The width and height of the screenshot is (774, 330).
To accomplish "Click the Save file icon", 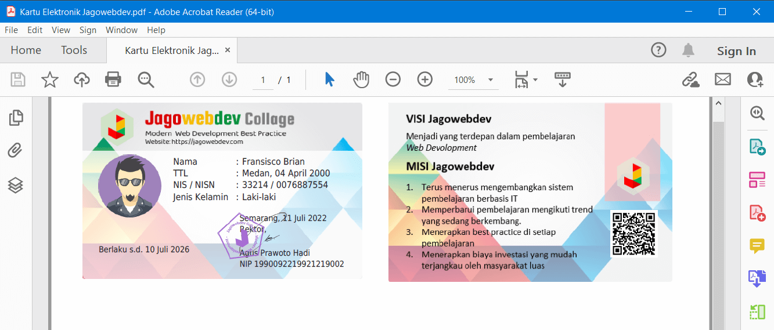I will point(18,79).
